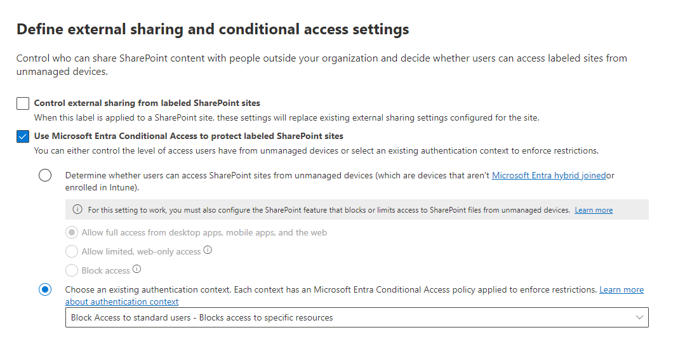Click info icon beside 'Allow limited, web-only access'

pyautogui.click(x=208, y=251)
